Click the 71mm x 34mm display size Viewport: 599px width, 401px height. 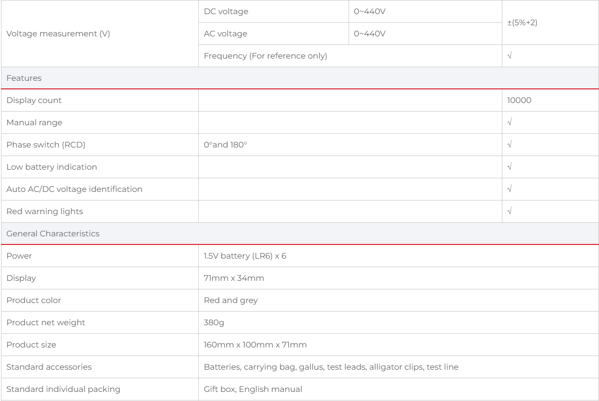click(234, 278)
